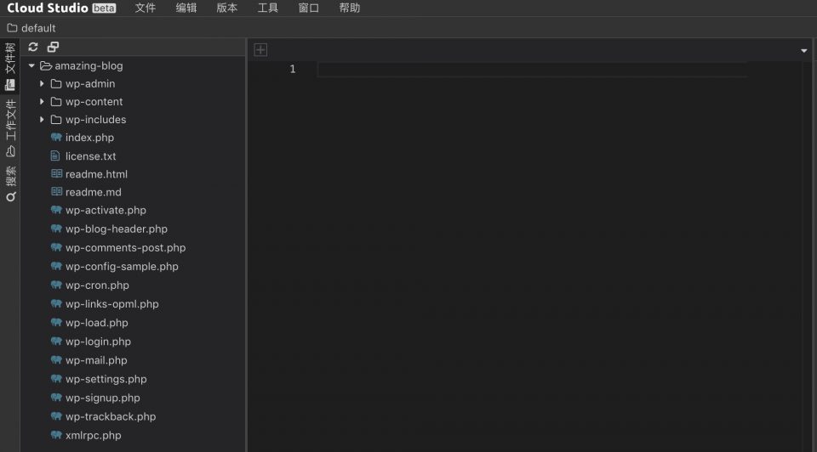
Task: Click the collapse all folders icon
Action: pos(53,47)
